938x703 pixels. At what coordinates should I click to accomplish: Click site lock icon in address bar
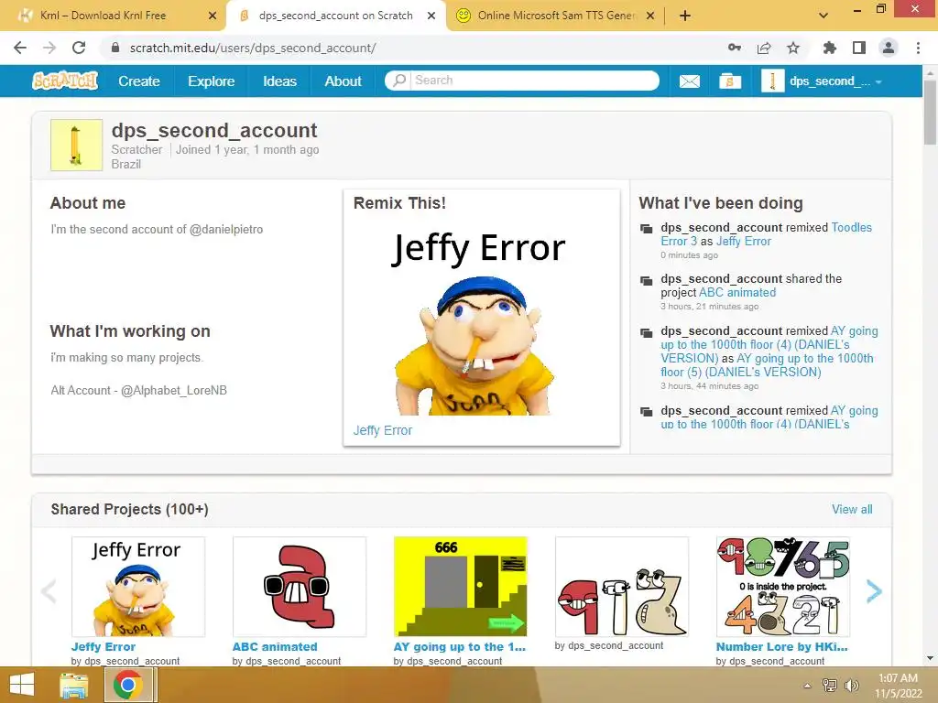click(x=115, y=48)
